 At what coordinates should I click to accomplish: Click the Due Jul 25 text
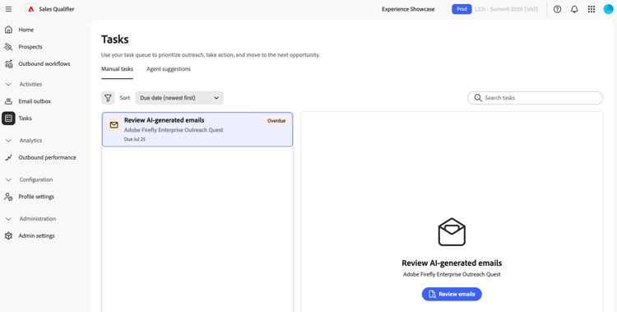coord(135,139)
